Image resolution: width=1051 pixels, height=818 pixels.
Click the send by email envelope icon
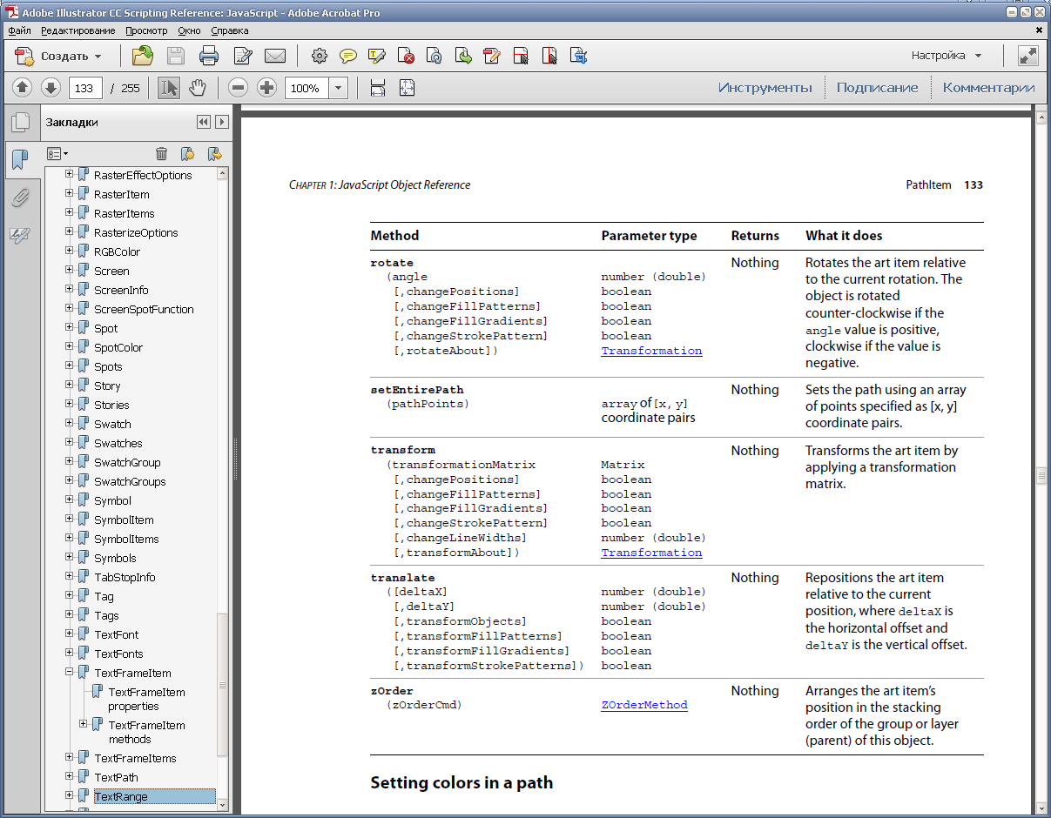(x=275, y=57)
